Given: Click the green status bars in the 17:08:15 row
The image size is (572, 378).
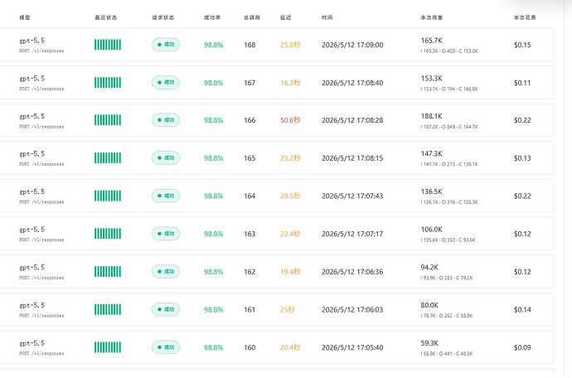Looking at the screenshot, I should 108,158.
